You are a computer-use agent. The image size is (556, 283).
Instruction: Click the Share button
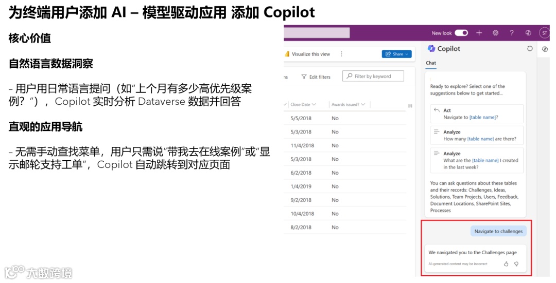click(x=396, y=54)
